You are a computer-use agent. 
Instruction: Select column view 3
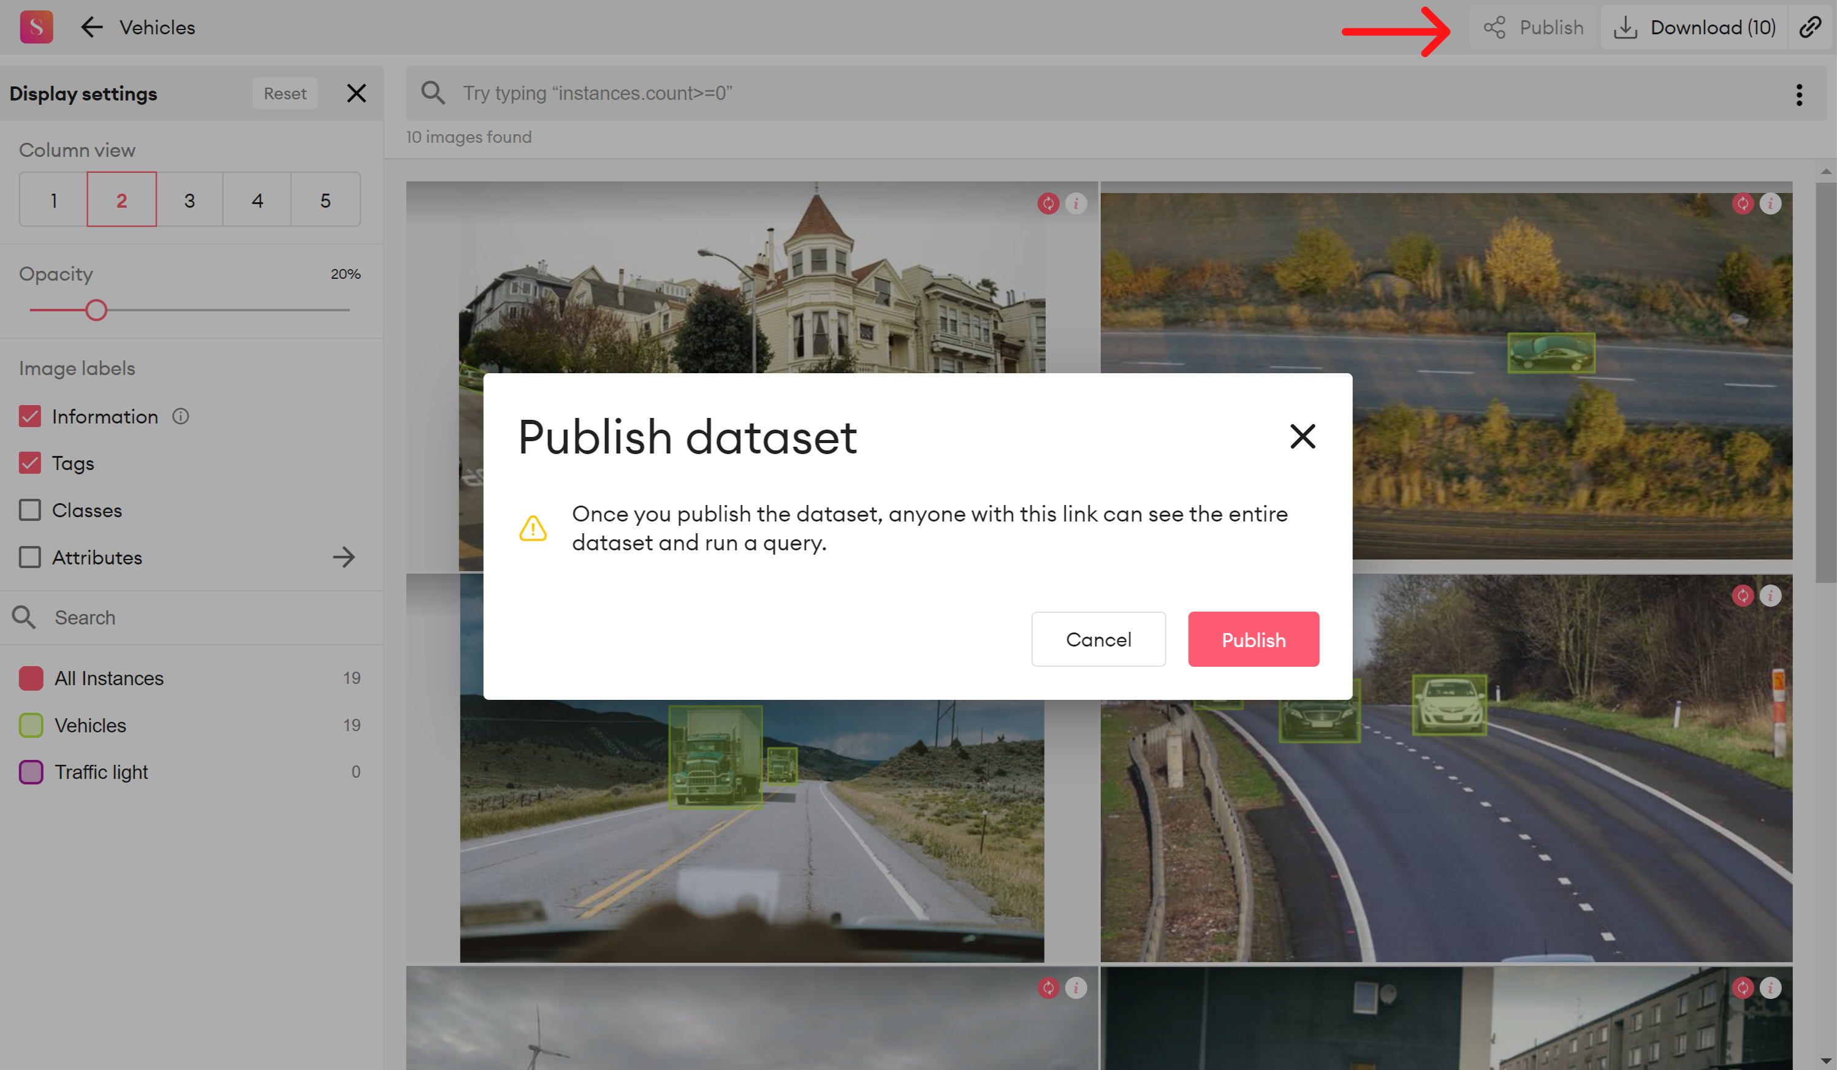[189, 200]
